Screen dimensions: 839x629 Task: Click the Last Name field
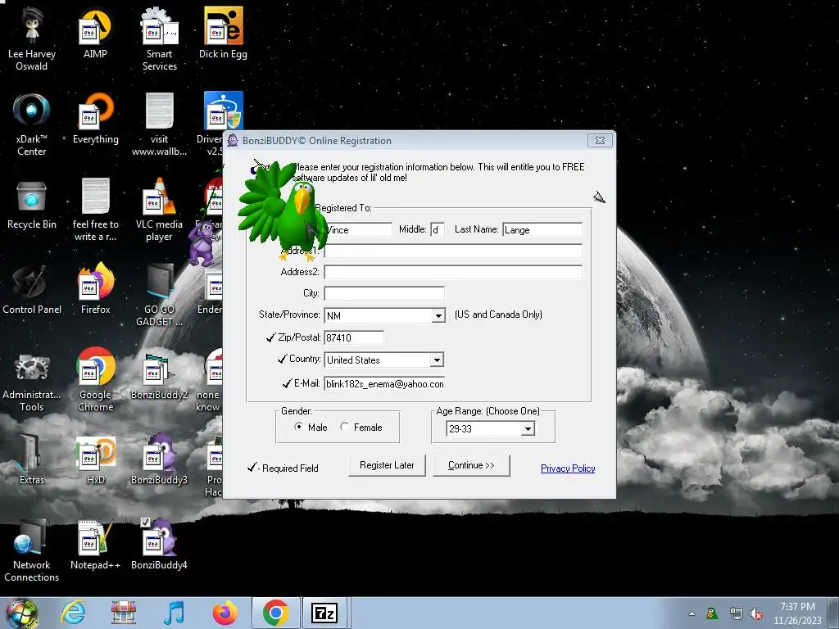tap(542, 229)
